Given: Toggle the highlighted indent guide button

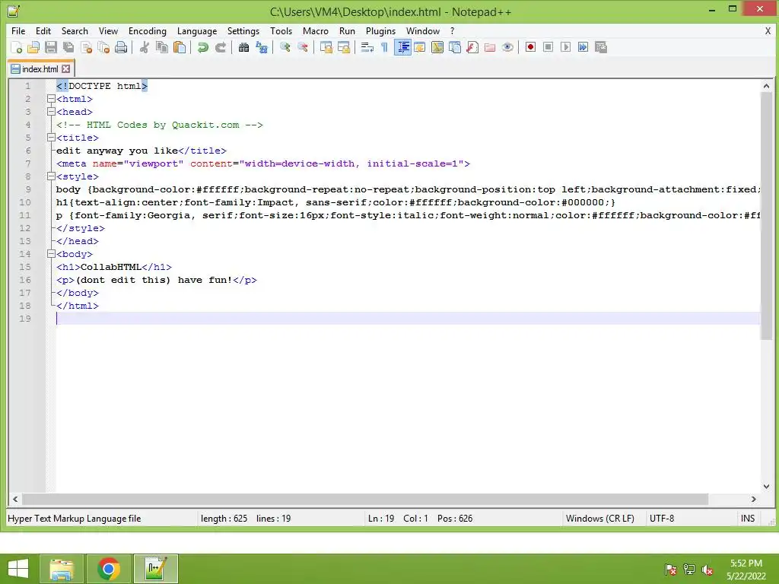Looking at the screenshot, I should (x=402, y=47).
